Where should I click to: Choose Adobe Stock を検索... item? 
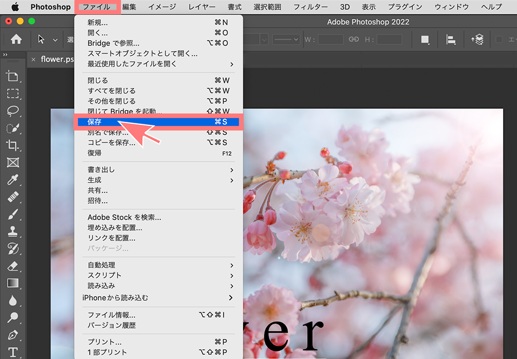coord(158,218)
